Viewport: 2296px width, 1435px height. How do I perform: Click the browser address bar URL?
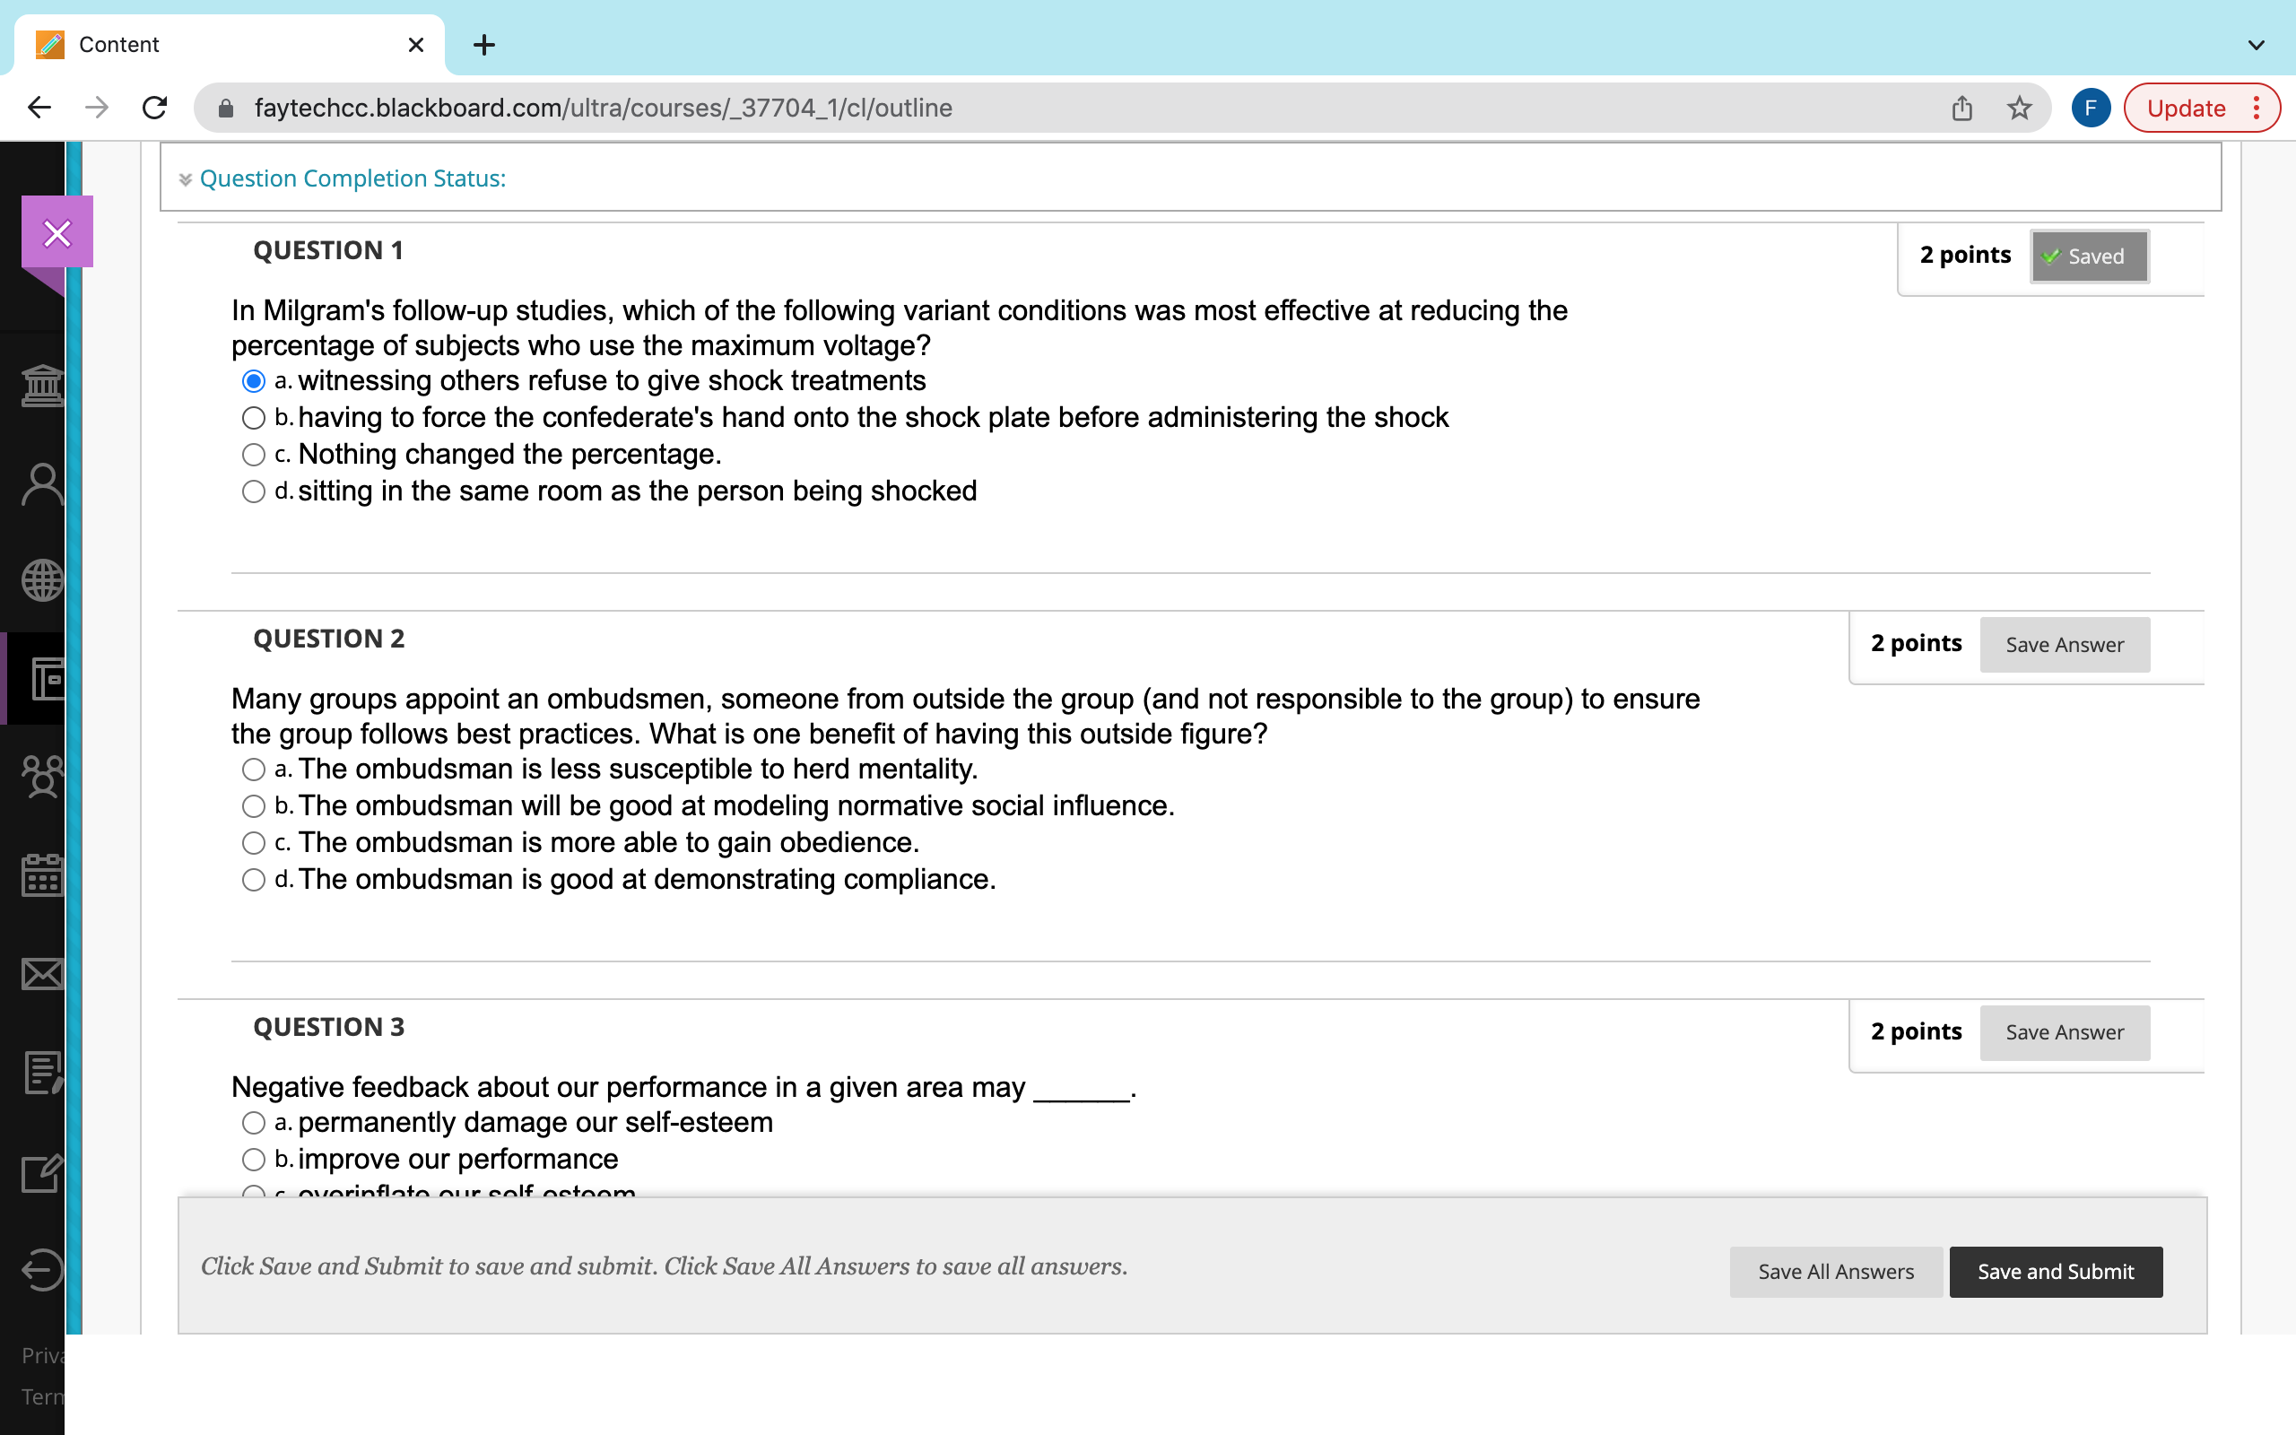point(604,108)
